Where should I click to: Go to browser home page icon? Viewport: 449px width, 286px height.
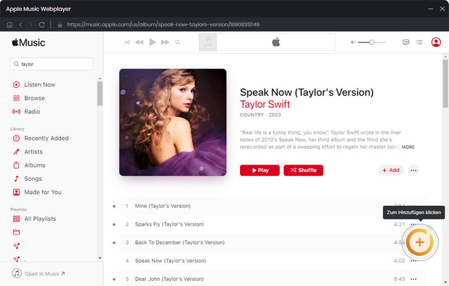click(x=9, y=25)
